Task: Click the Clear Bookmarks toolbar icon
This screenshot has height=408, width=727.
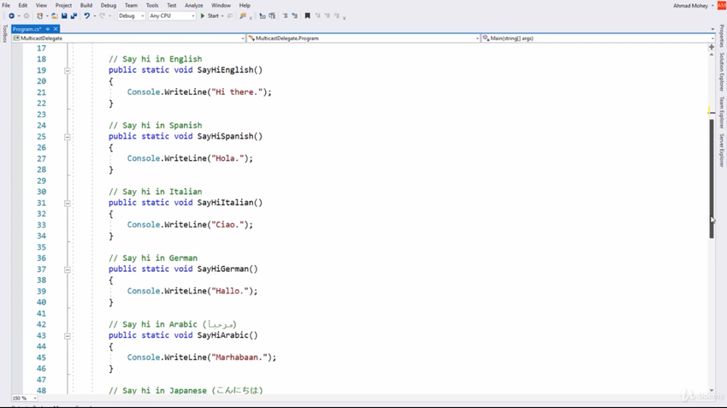Action: pos(337,15)
